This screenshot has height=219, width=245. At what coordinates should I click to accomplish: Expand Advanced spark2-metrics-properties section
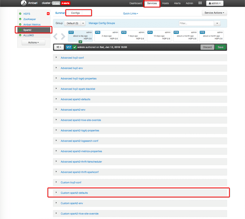[x=140, y=151]
